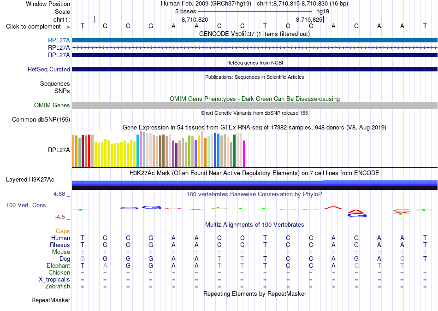Viewport: 438px width, 311px height.
Task: Click the RPL27A label beside the GTEx chart
Action: pyautogui.click(x=59, y=150)
